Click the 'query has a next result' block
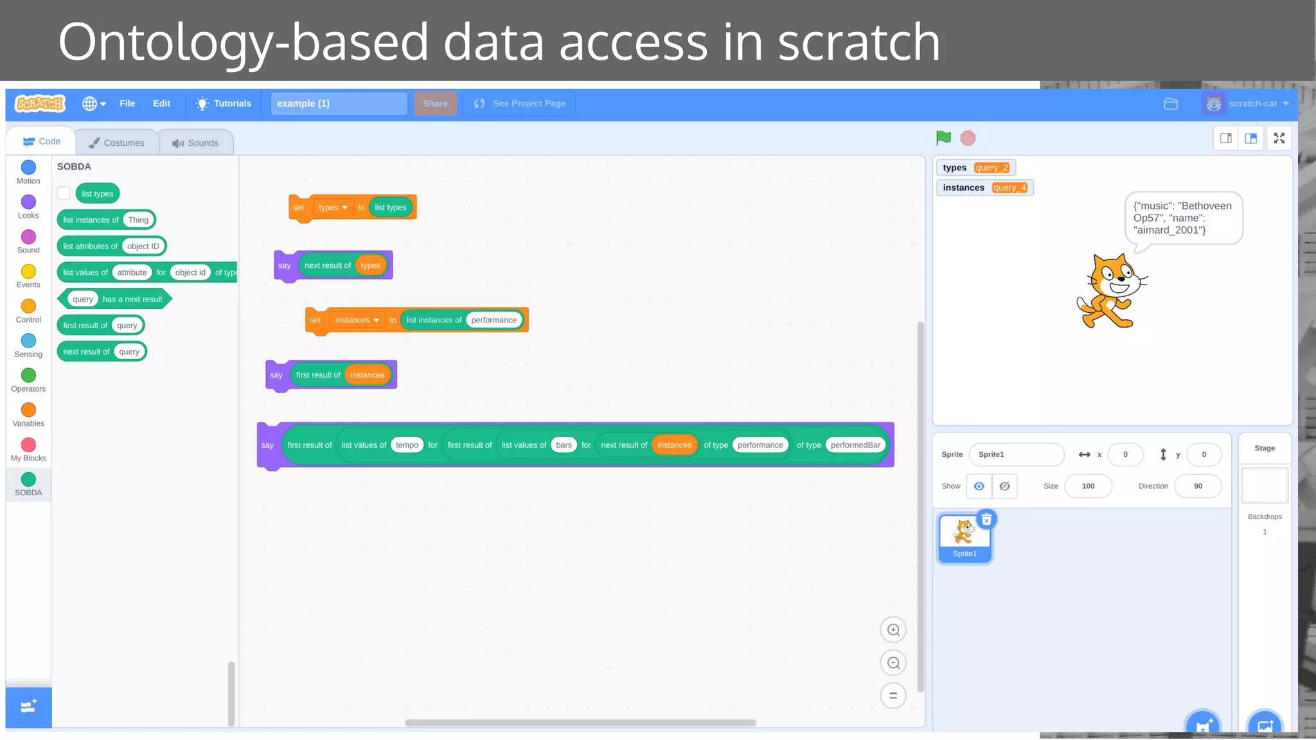 coord(115,299)
